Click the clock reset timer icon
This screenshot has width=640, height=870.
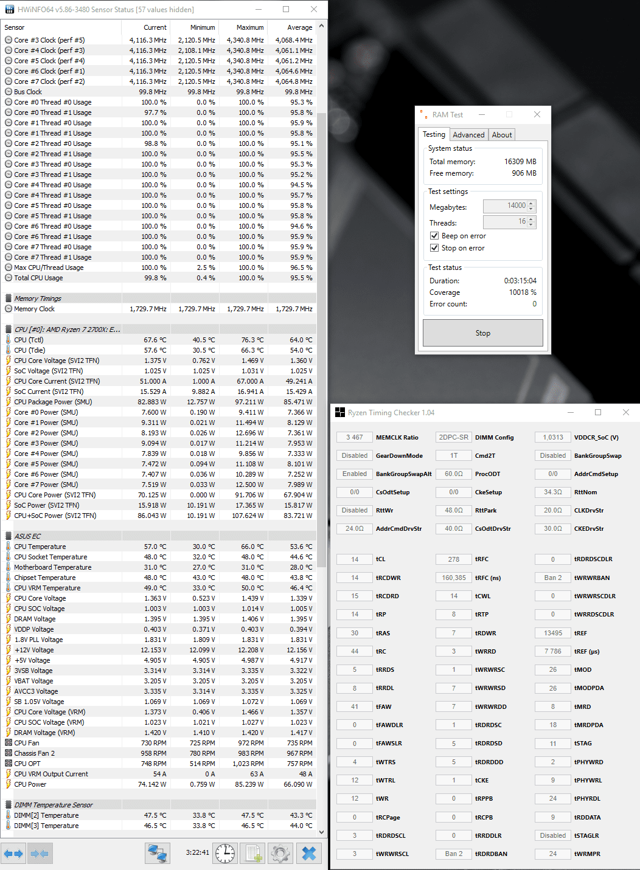click(x=225, y=854)
